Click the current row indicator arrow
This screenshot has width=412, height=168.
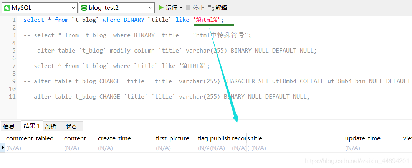3,148
